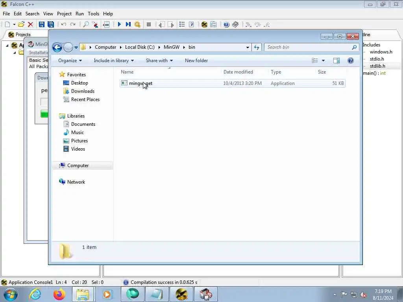Click the Build gear icon in Falcon toolbar
Screen dimensions: 403x302
[137, 24]
